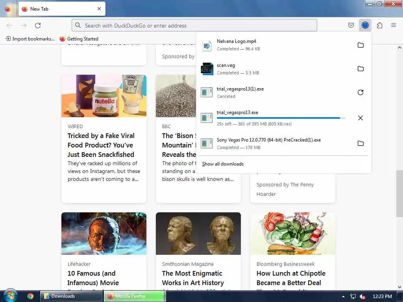
Task: Open WIRED story Tricked by Fake Viral Food
Action: tap(101, 145)
